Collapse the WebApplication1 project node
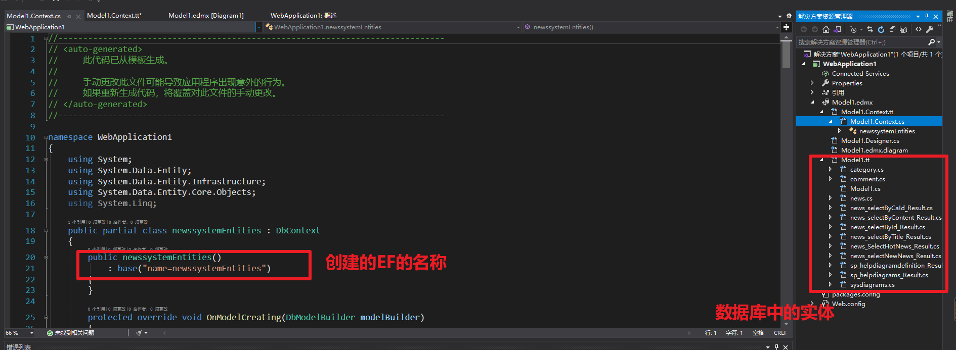 [804, 64]
